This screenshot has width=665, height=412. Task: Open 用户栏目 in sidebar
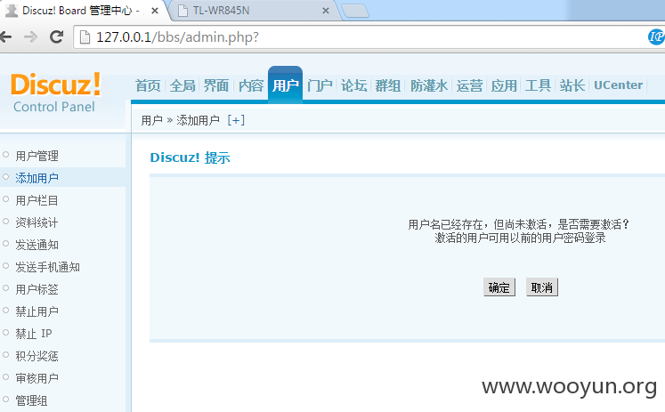36,200
